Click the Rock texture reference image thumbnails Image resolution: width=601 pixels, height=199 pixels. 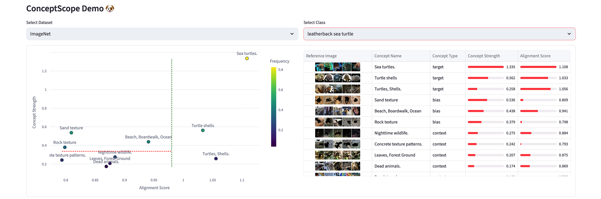pos(337,122)
